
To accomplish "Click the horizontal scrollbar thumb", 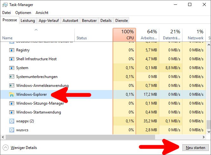I will coord(80,137).
